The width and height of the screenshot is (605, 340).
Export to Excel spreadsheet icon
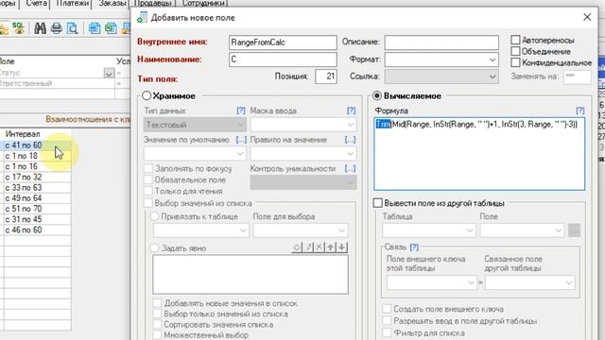click(x=111, y=28)
